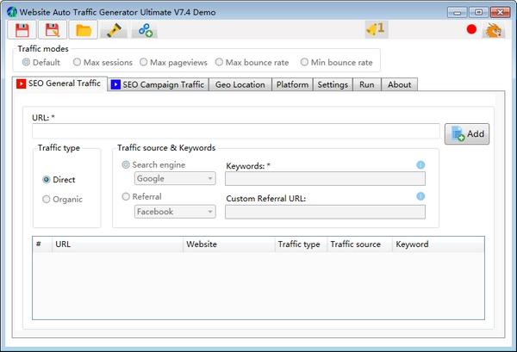Click the Save As floppy disk icon
Image resolution: width=517 pixels, height=352 pixels.
pyautogui.click(x=53, y=30)
